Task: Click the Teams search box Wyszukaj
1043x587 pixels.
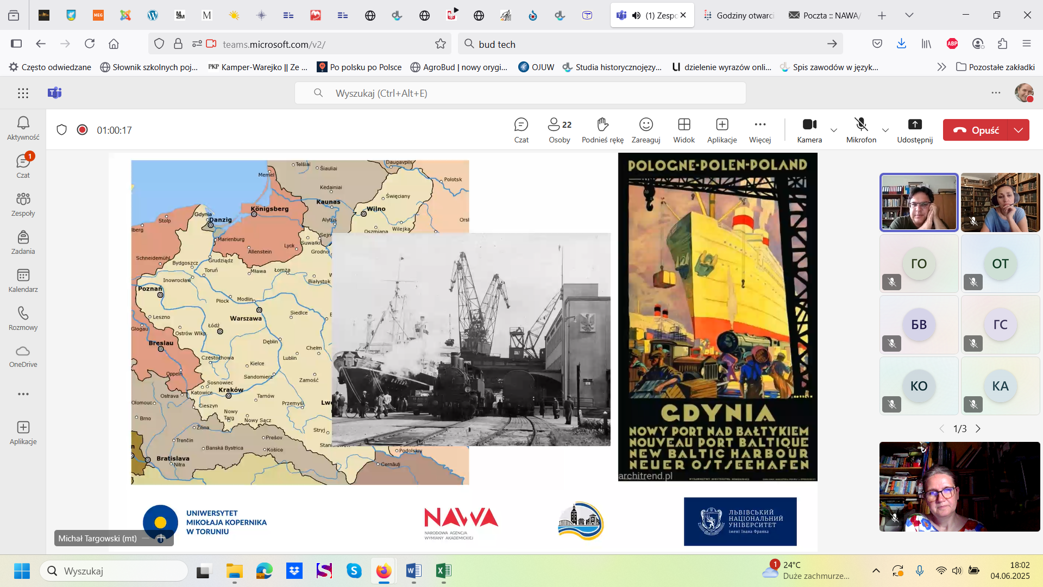Action: [x=520, y=93]
